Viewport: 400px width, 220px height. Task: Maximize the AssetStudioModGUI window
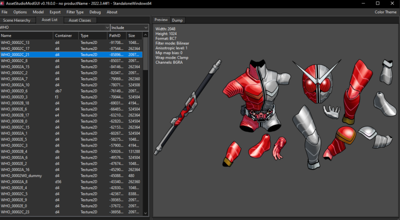pyautogui.click(x=378, y=3)
